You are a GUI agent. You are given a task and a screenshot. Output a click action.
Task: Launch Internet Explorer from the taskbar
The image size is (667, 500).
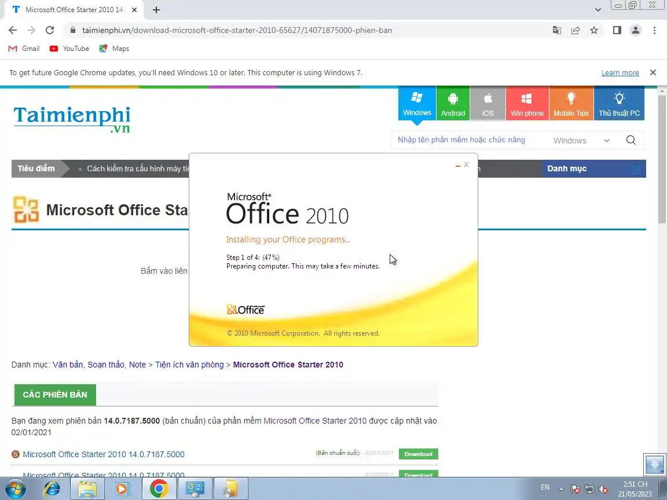tap(52, 488)
